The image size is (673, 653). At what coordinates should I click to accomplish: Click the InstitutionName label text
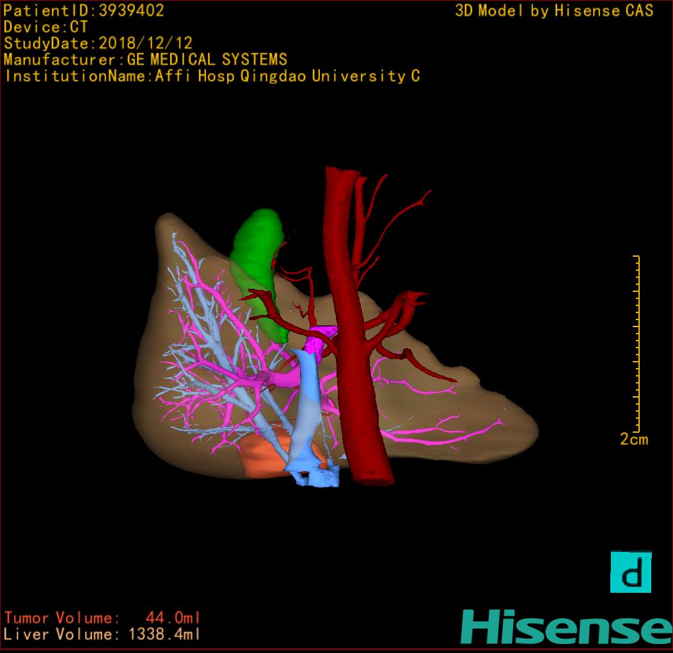click(x=212, y=76)
